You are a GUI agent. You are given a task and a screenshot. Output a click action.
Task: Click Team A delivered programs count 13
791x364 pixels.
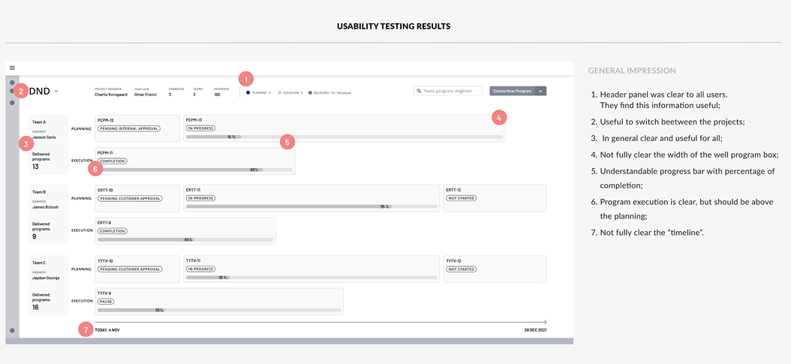pyautogui.click(x=36, y=167)
